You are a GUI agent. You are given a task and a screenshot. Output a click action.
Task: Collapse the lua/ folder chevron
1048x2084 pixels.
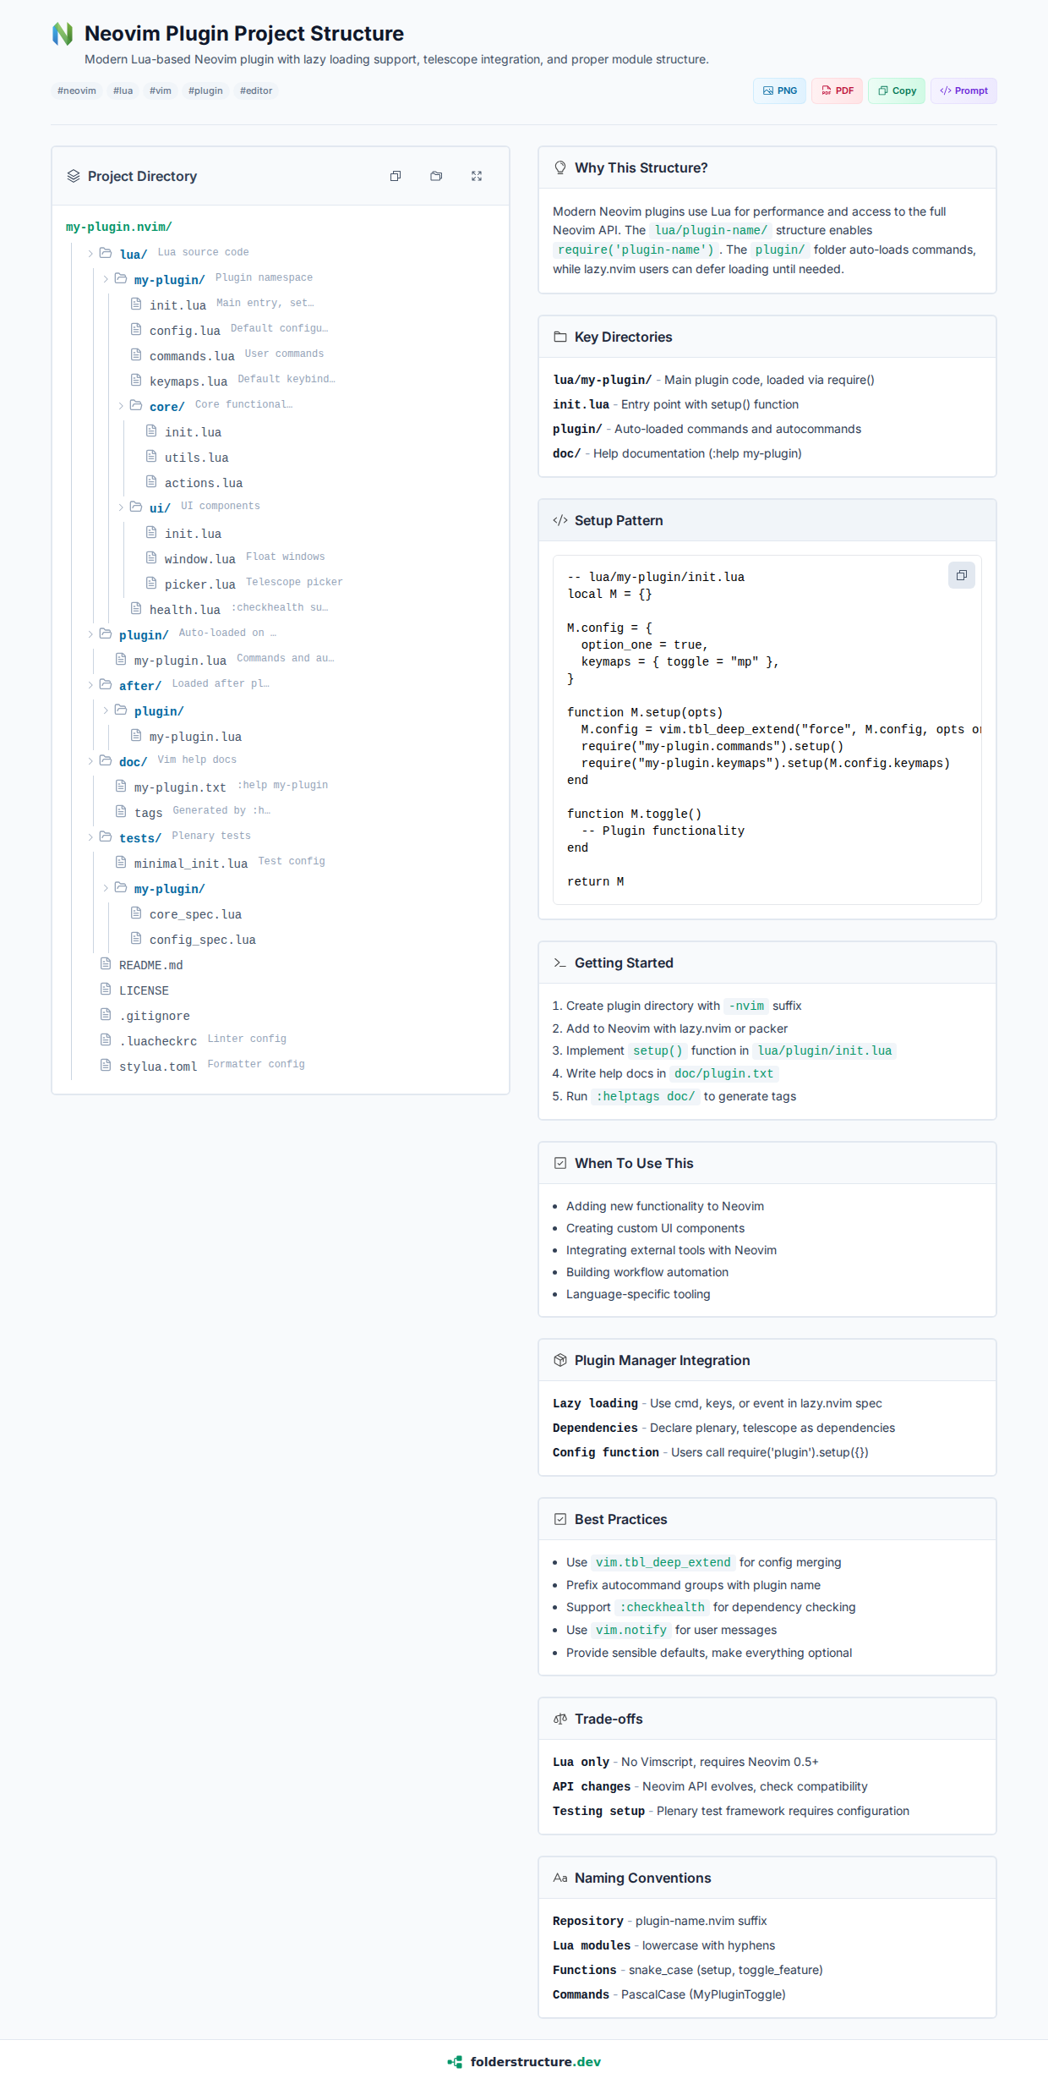[90, 254]
